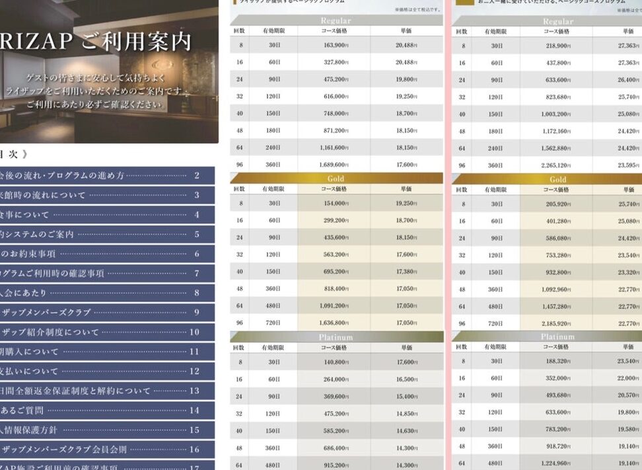Select the pair Gold price 753,280円
642x470 pixels.
pos(558,255)
